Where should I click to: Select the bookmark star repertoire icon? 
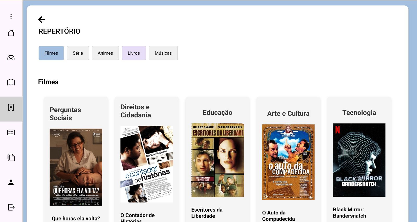click(x=11, y=107)
